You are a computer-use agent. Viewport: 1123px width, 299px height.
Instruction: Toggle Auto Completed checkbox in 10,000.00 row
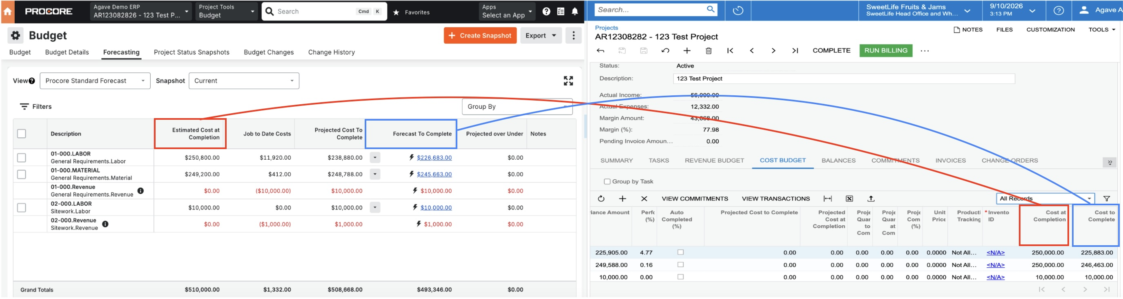tap(680, 277)
